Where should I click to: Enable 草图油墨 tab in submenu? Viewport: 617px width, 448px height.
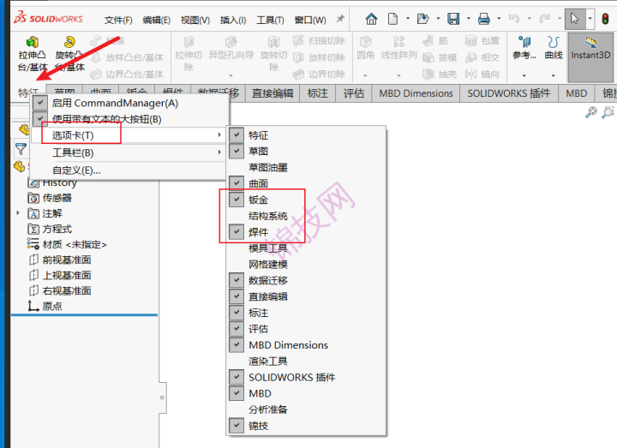coord(268,167)
